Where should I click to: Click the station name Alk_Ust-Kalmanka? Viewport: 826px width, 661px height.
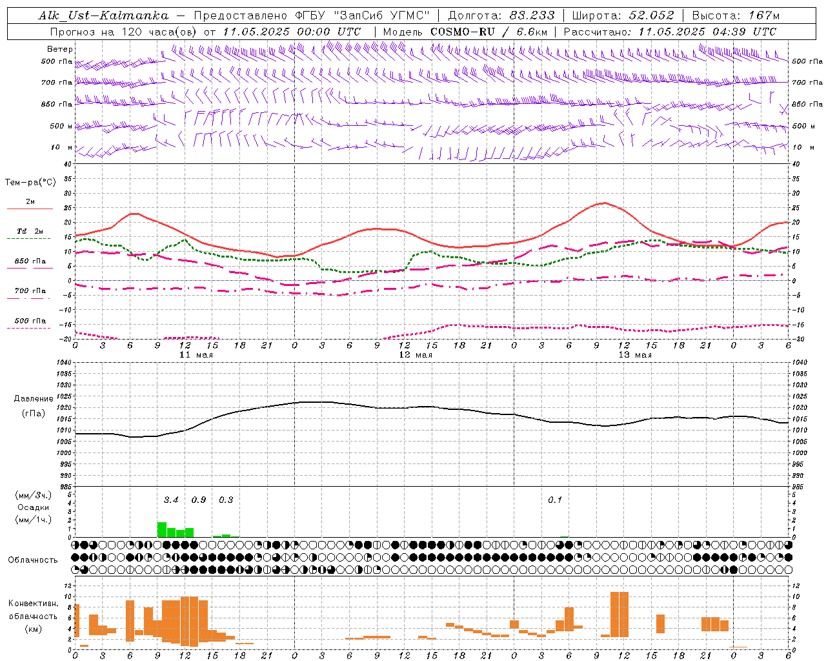103,15
